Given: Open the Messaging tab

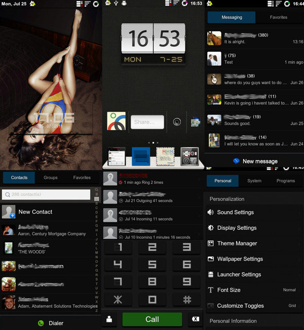Looking at the screenshot, I should pos(232,17).
